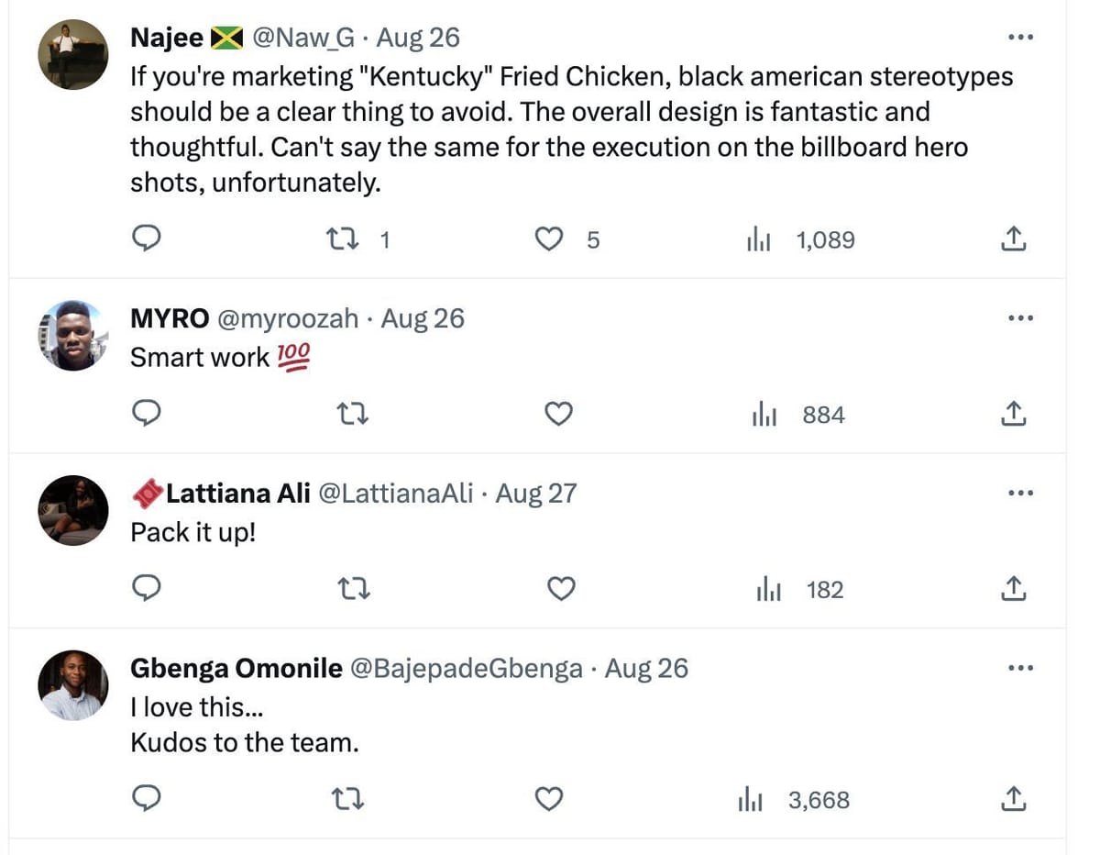Share Gbenga Omonile's tweet

tap(1013, 799)
